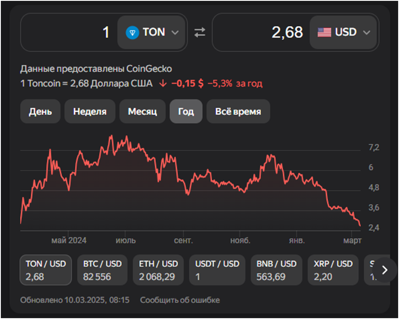Viewport: 399px width, 319px height.
Task: Click the −5,3% за год change text
Action: (235, 84)
